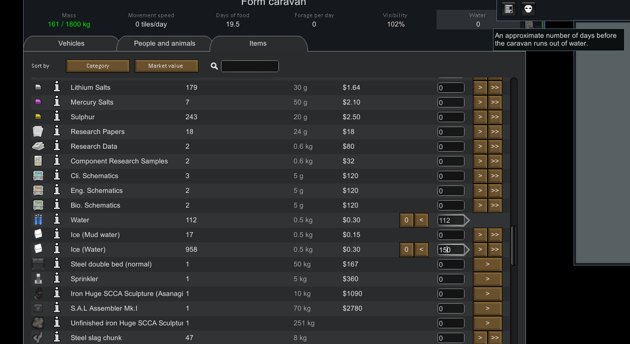Add one Lithium Salts with > button
The width and height of the screenshot is (630, 344).
pos(480,87)
